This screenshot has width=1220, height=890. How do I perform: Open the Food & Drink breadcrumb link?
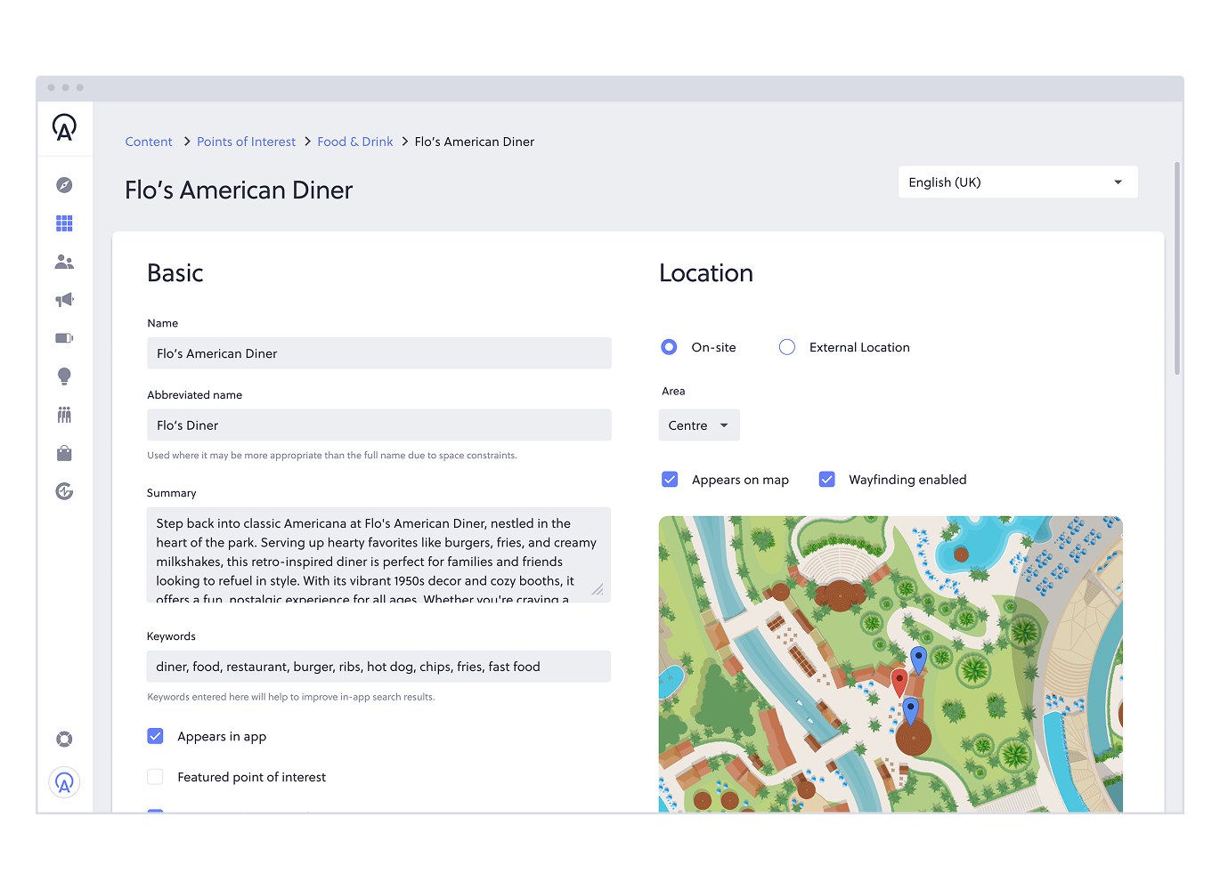[354, 142]
